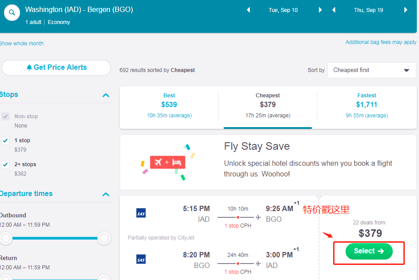
Task: Switch to the Fastest $1,711 tab
Action: coord(367,106)
